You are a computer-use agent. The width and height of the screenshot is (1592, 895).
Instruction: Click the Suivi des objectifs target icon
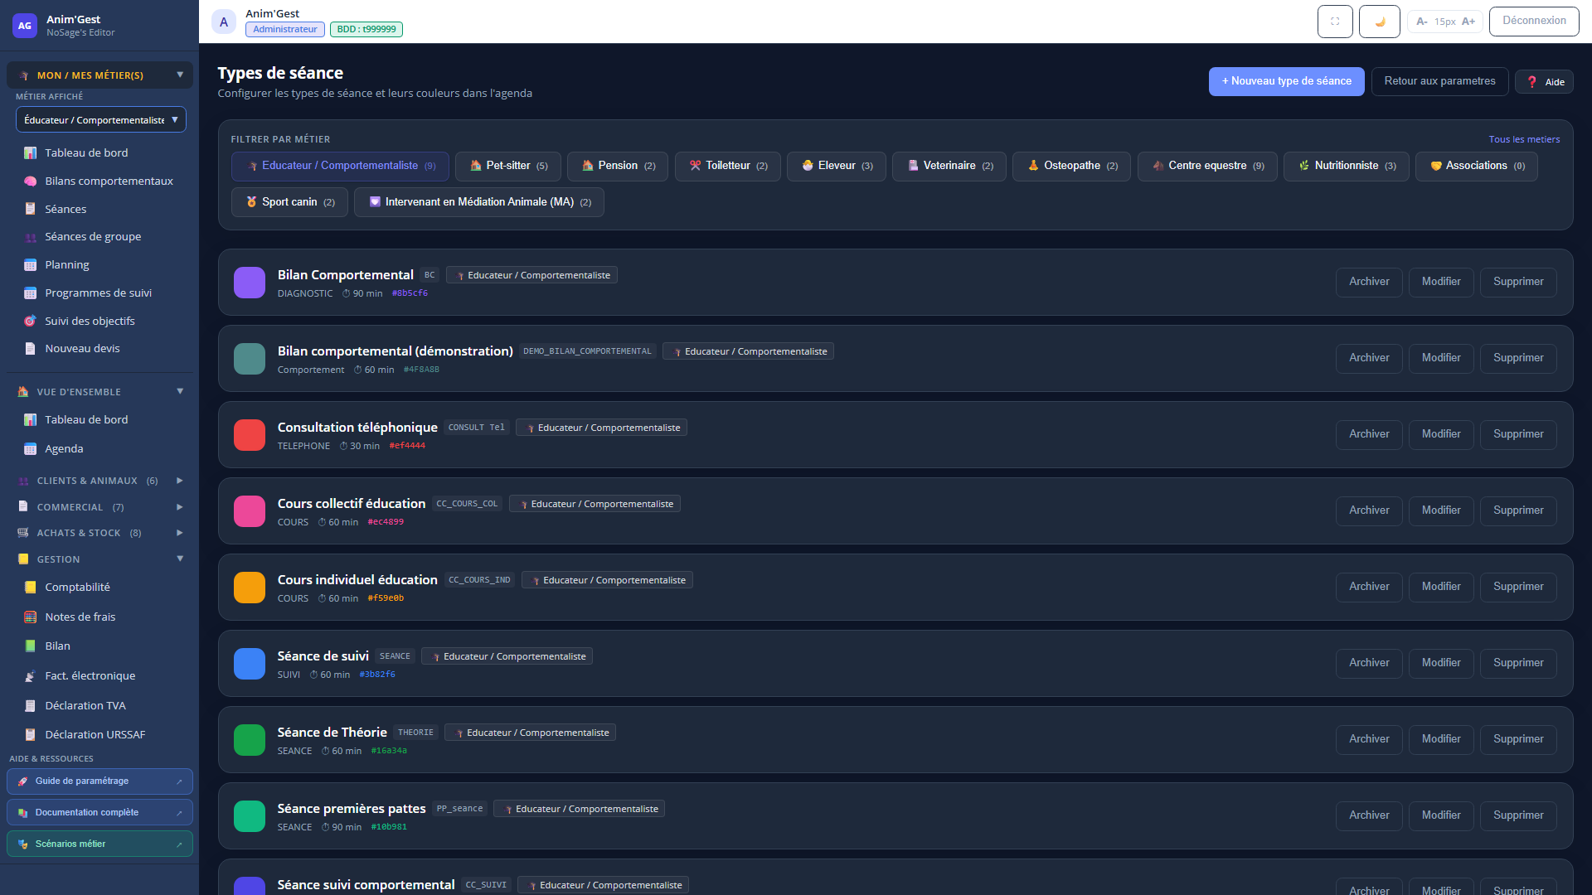(x=31, y=321)
